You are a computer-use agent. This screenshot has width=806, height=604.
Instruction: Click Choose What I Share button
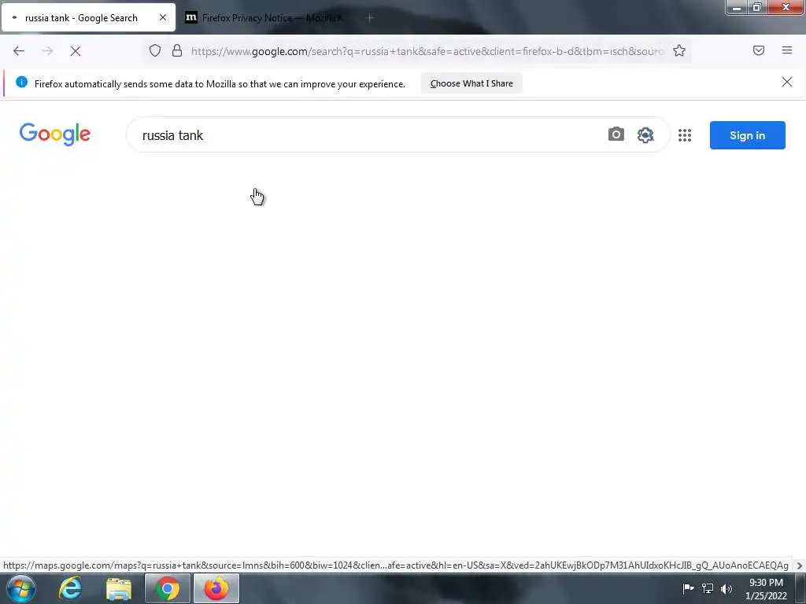[471, 83]
